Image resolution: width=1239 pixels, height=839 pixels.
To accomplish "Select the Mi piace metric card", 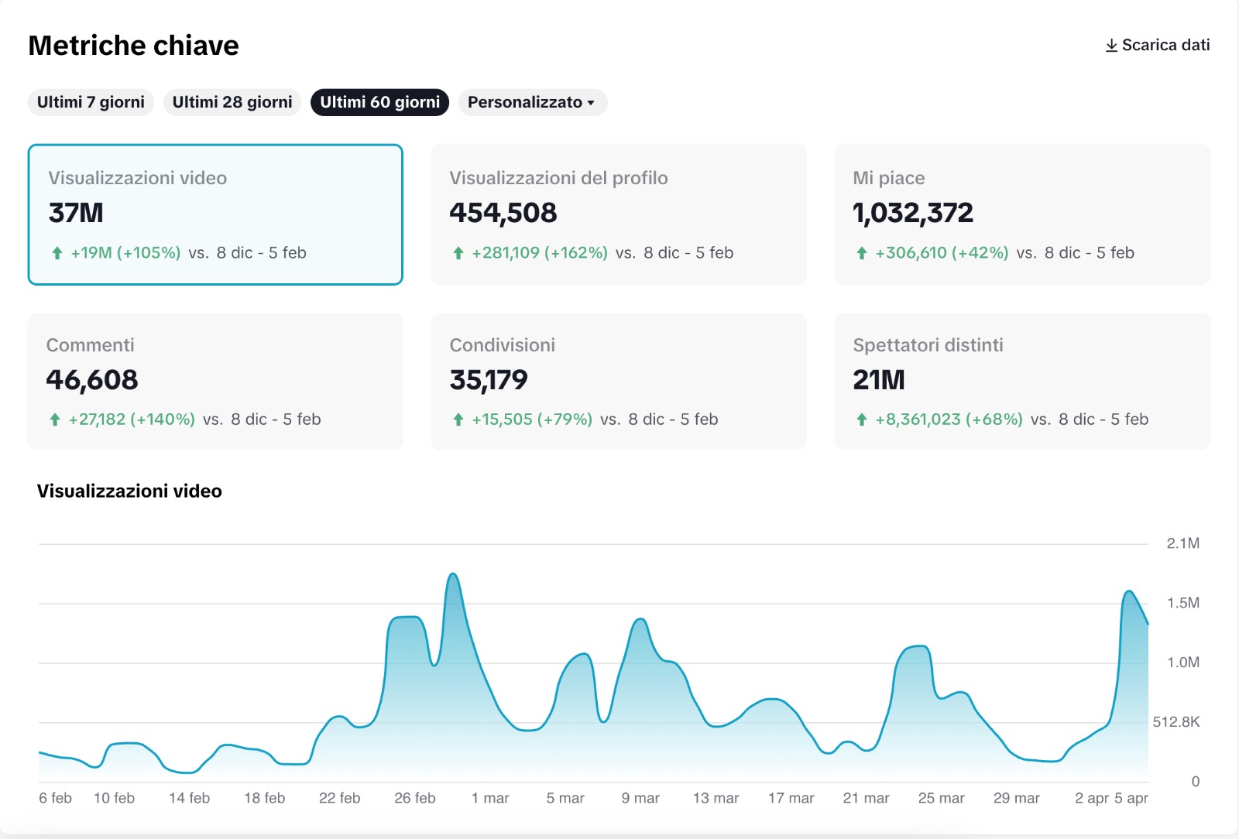I will pos(1021,214).
